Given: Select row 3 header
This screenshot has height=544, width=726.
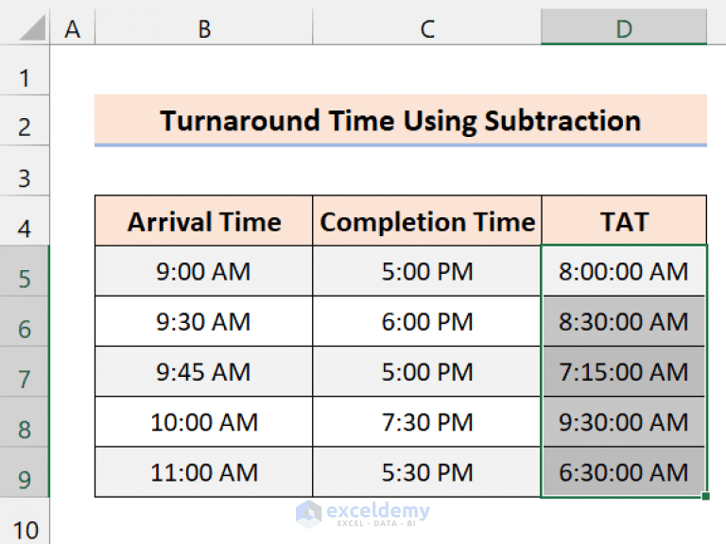Looking at the screenshot, I should [25, 170].
